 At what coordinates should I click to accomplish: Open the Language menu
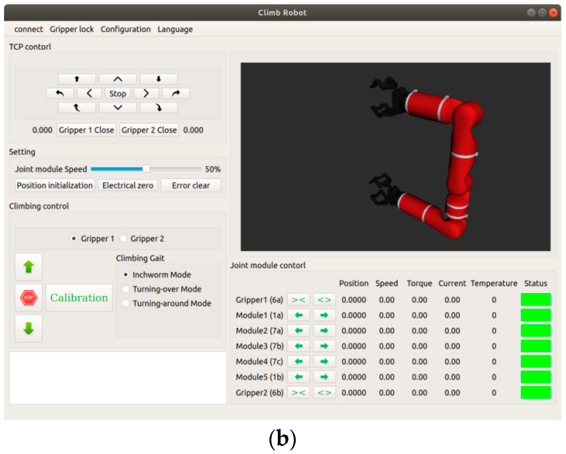(x=175, y=29)
